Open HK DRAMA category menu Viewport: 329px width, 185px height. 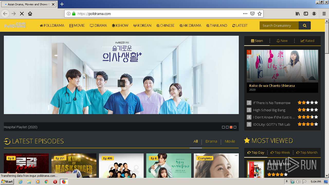(x=190, y=25)
